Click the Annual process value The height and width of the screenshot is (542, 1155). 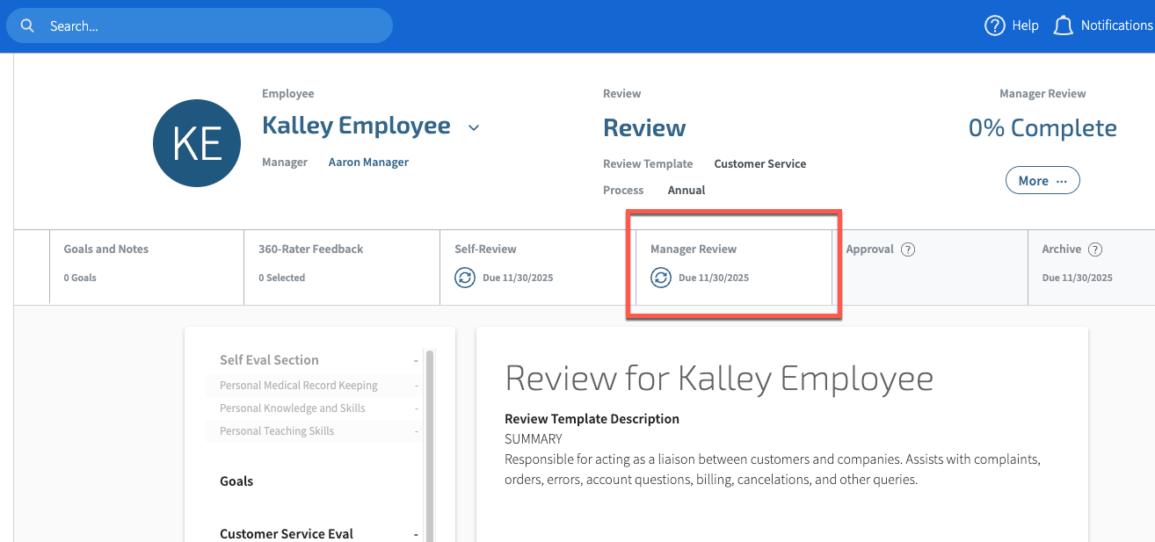[x=686, y=190]
